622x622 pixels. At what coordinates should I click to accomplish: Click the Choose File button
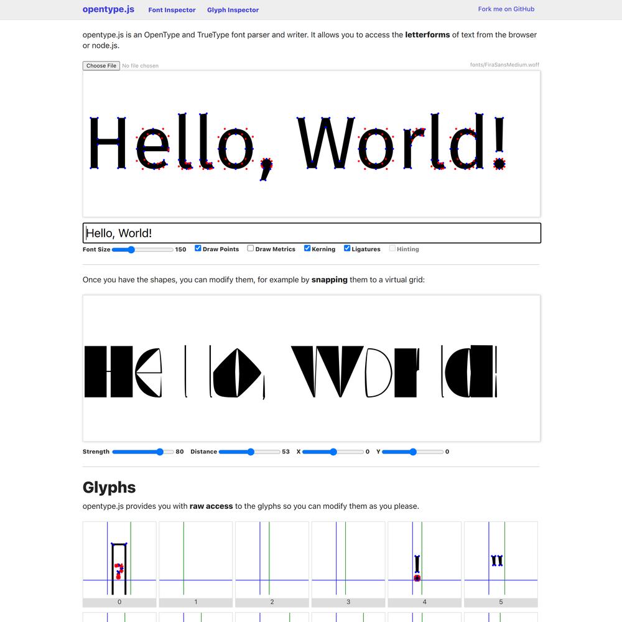[101, 66]
